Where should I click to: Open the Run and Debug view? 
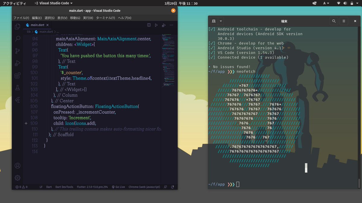17,63
